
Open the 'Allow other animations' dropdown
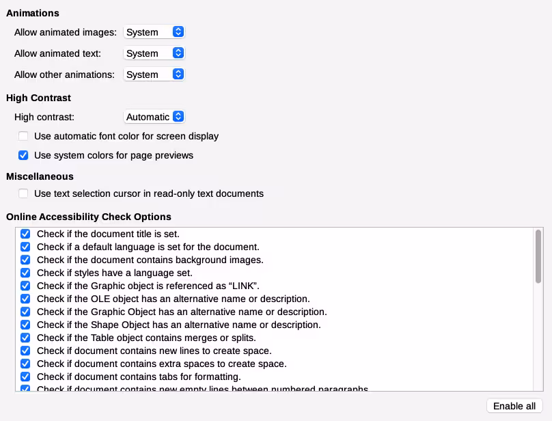pos(154,74)
